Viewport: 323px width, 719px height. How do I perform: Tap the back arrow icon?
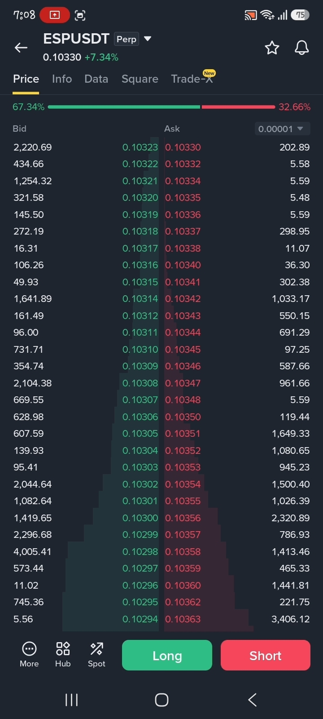21,48
